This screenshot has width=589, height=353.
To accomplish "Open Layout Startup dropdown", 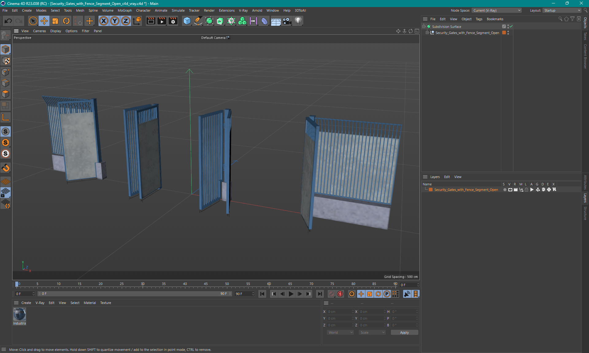I will point(562,10).
